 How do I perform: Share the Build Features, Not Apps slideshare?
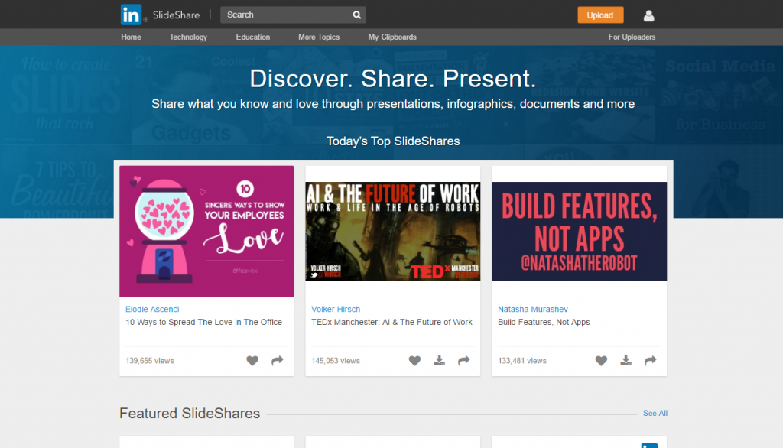(x=650, y=361)
